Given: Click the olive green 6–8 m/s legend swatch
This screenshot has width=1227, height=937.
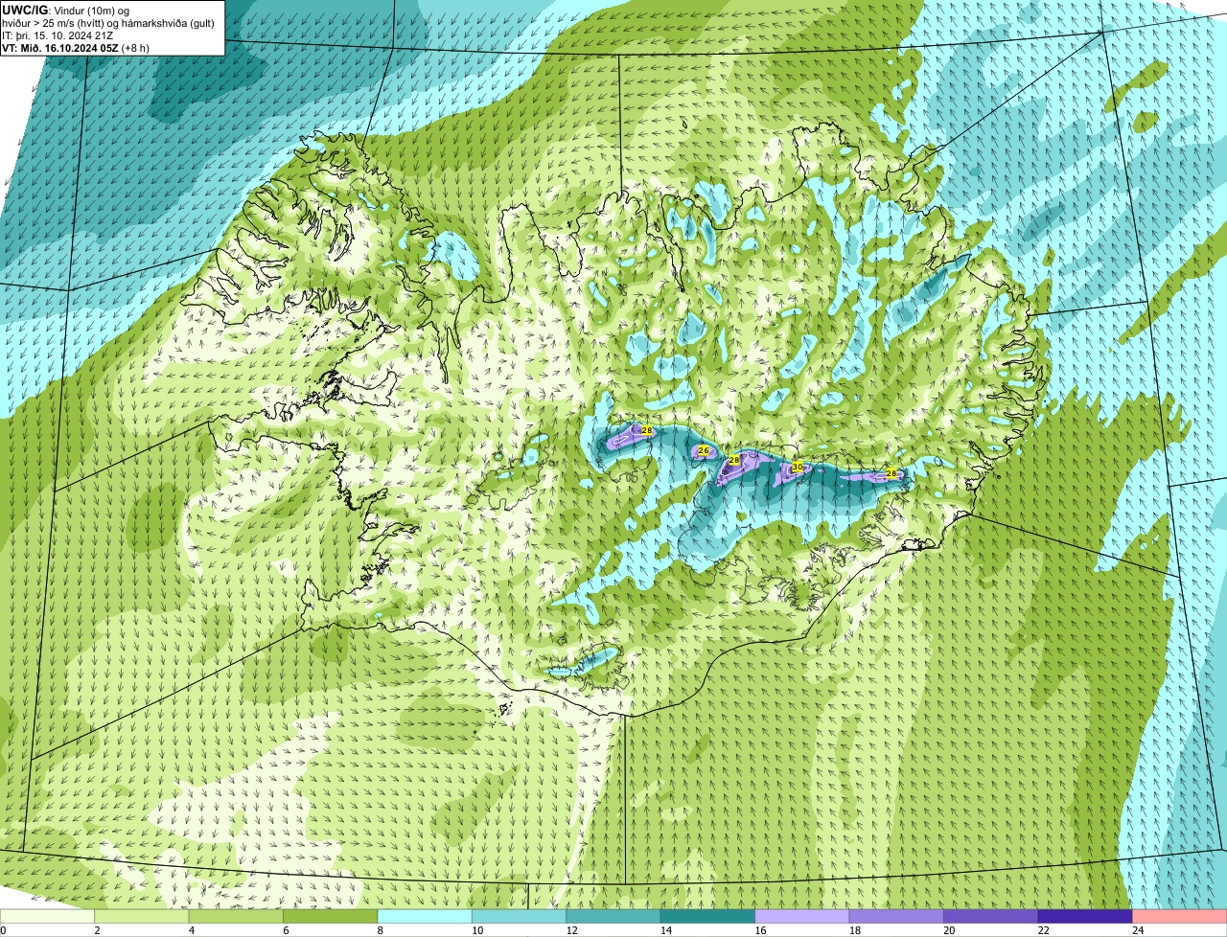Looking at the screenshot, I should pos(332,916).
